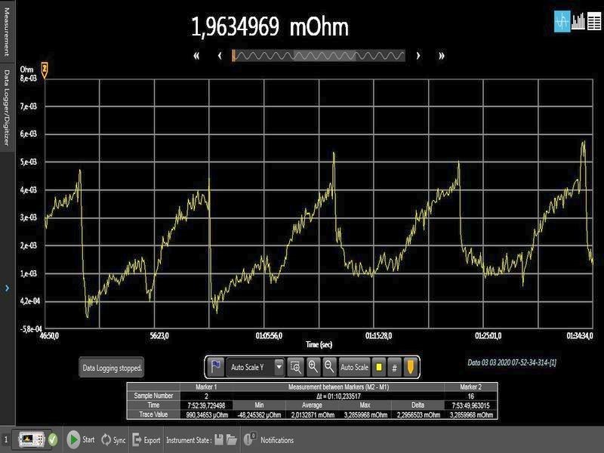Toggle the grid hash (#) button

(x=394, y=367)
